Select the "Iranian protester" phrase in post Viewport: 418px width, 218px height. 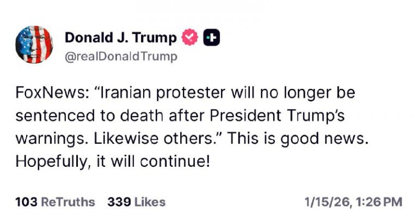tap(142, 93)
